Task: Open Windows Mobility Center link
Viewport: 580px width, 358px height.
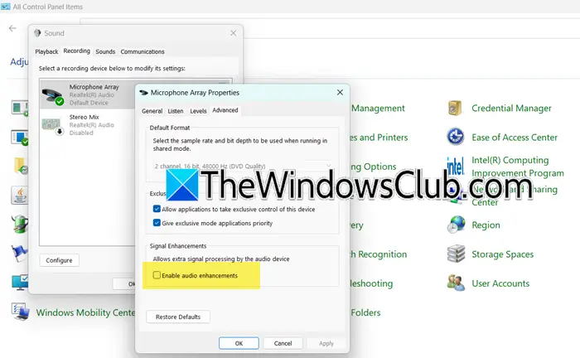Action: (86, 312)
